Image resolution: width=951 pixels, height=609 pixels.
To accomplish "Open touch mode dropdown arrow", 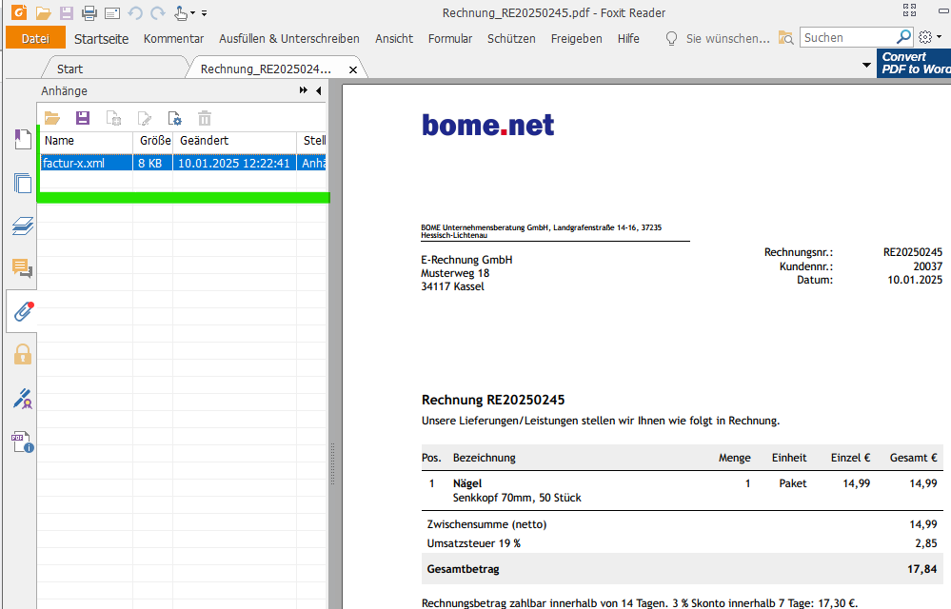I will tap(193, 12).
